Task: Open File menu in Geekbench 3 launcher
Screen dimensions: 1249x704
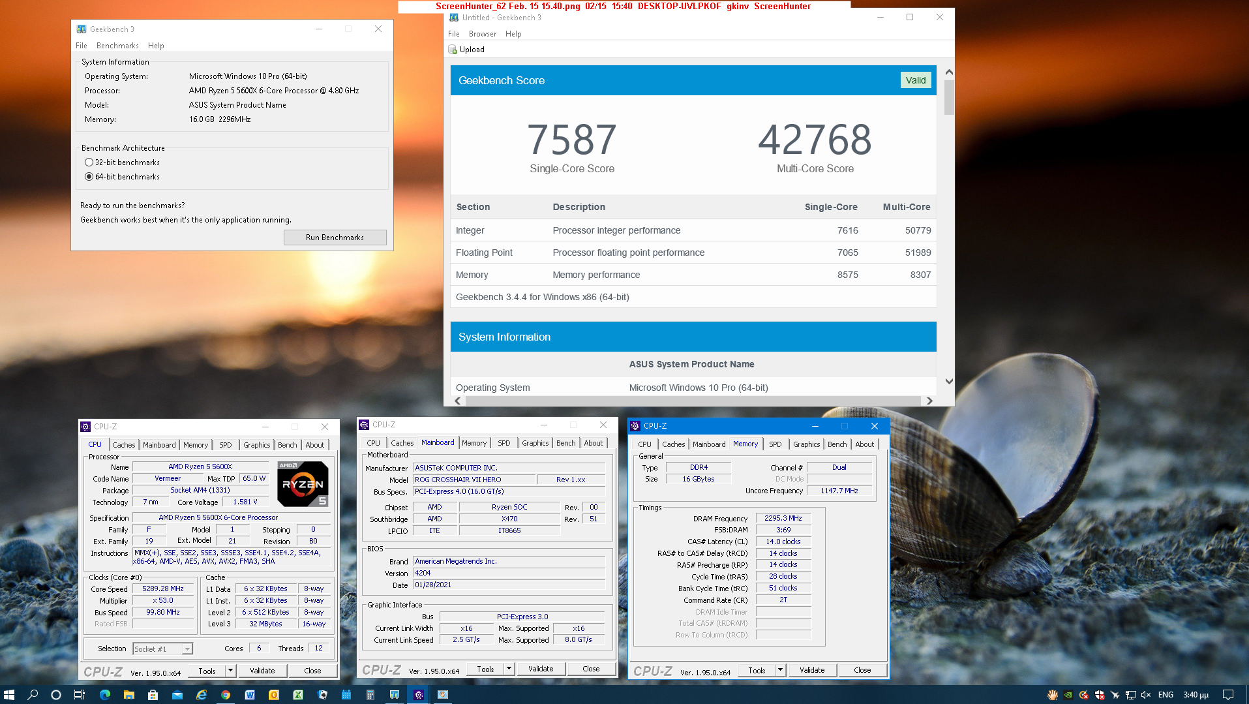Action: (x=82, y=46)
